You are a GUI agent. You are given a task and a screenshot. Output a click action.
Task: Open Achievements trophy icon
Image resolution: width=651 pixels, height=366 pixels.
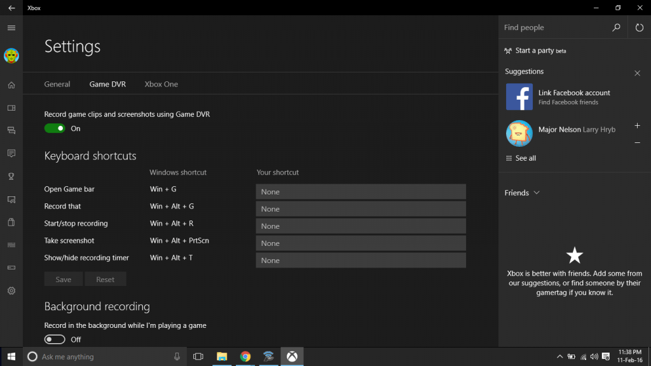coord(11,177)
